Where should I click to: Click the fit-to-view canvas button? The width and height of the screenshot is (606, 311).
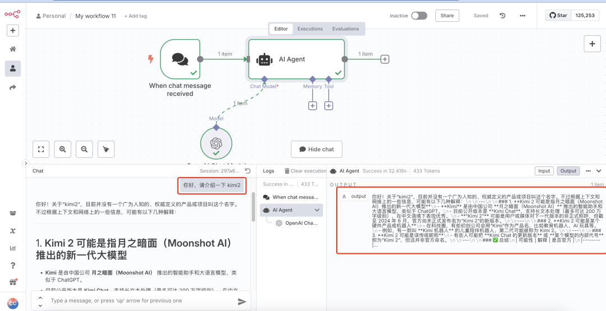[41, 149]
